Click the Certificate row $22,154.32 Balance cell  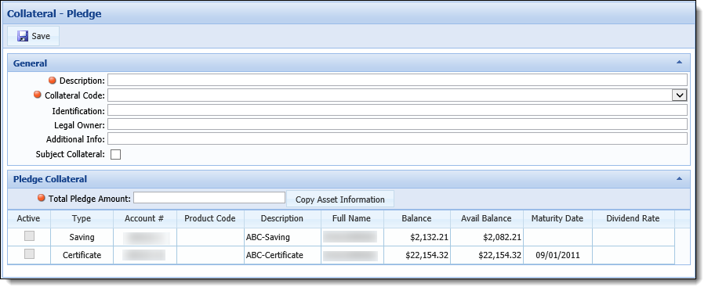[417, 255]
